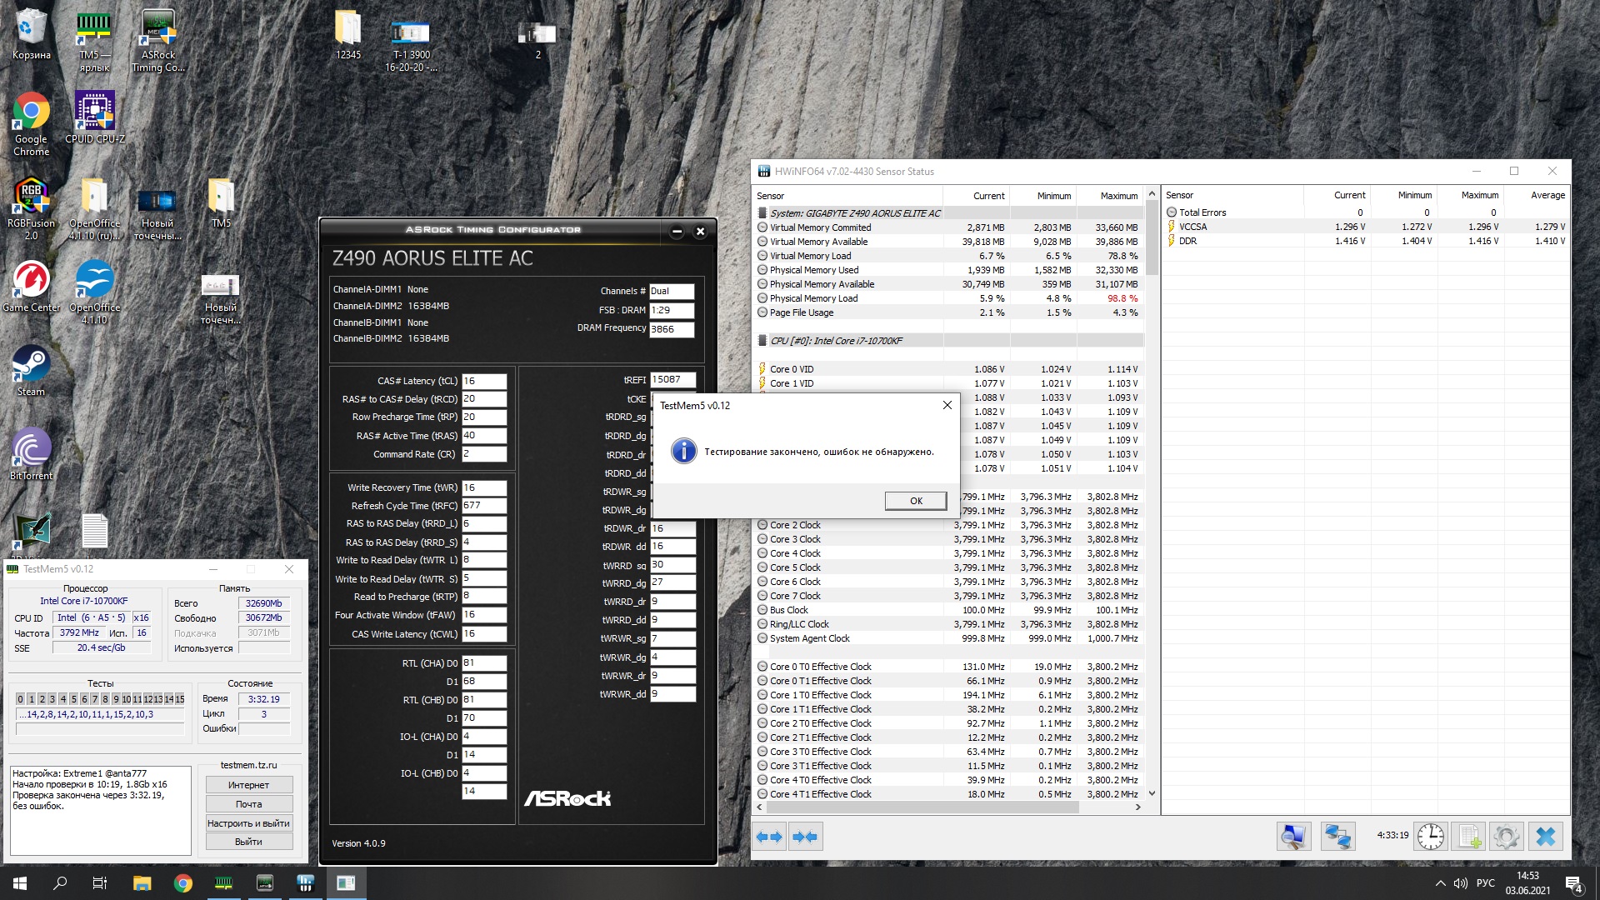
Task: Select the CAS# Latency (tCL) field
Action: click(484, 381)
